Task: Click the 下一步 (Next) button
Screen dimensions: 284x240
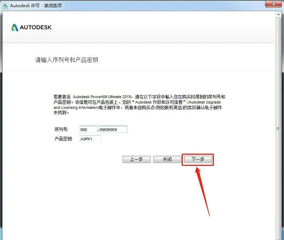Action: click(198, 159)
